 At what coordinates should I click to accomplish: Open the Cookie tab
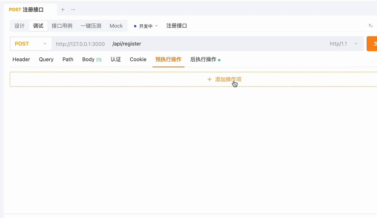(x=138, y=59)
